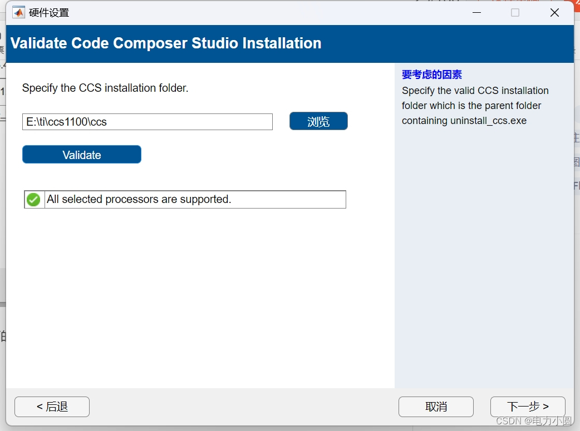The height and width of the screenshot is (431, 580).
Task: Close the 硬件设置 window
Action: [x=554, y=13]
